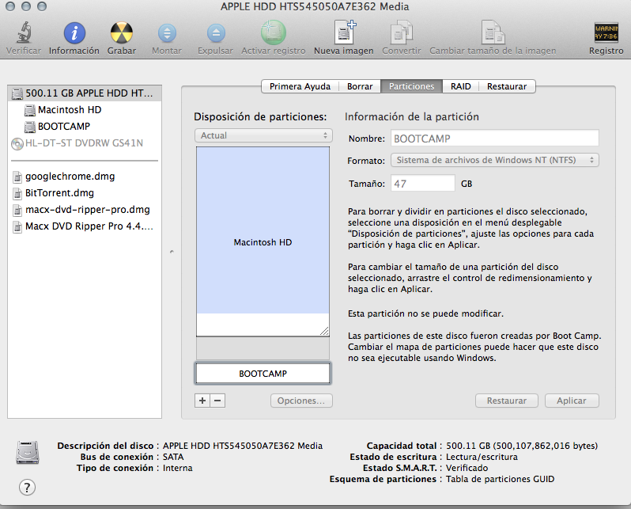This screenshot has height=509, width=631.
Task: Click the close window button
Action: (10, 6)
